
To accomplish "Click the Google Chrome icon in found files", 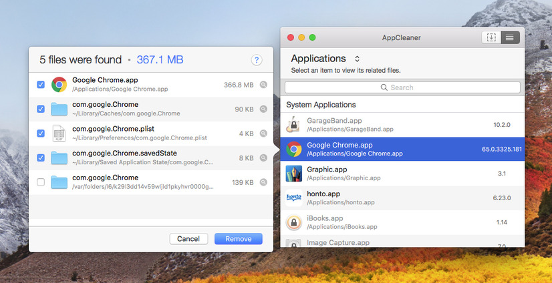I will click(59, 85).
